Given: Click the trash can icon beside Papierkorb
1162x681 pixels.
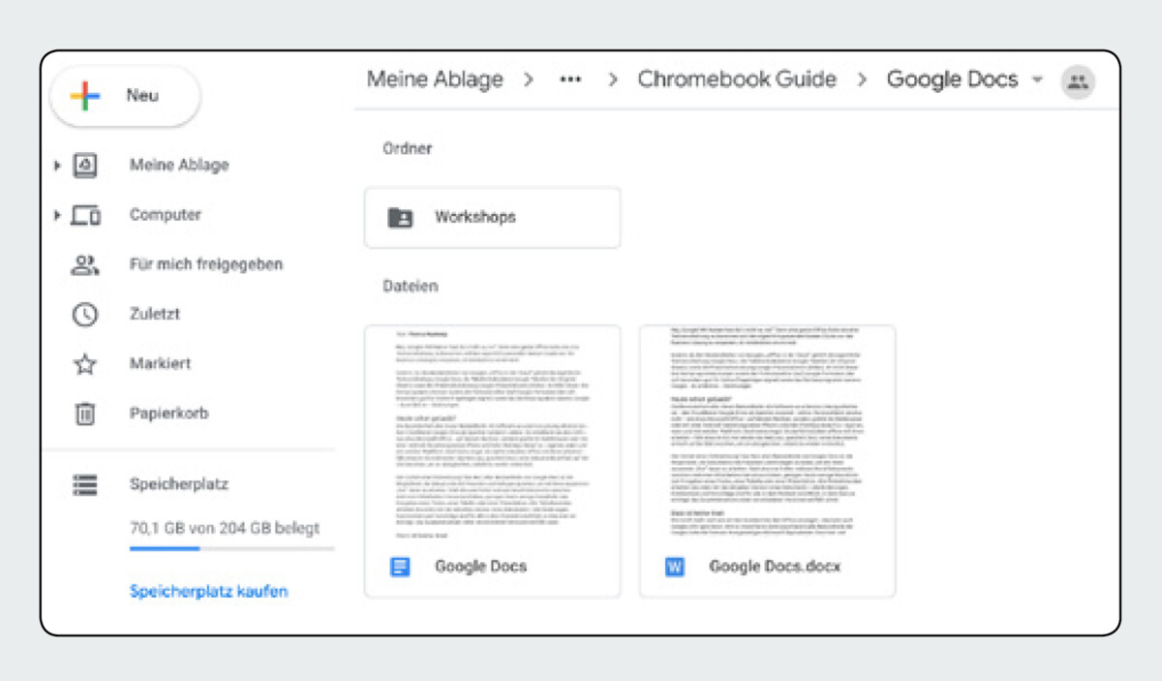Looking at the screenshot, I should [x=86, y=414].
